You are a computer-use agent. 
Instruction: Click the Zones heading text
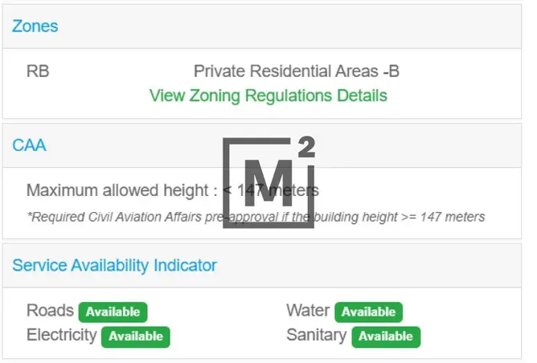click(x=35, y=27)
